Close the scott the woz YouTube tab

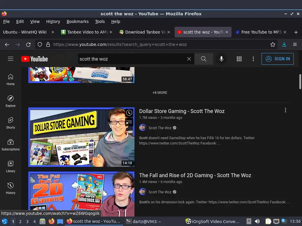click(227, 32)
